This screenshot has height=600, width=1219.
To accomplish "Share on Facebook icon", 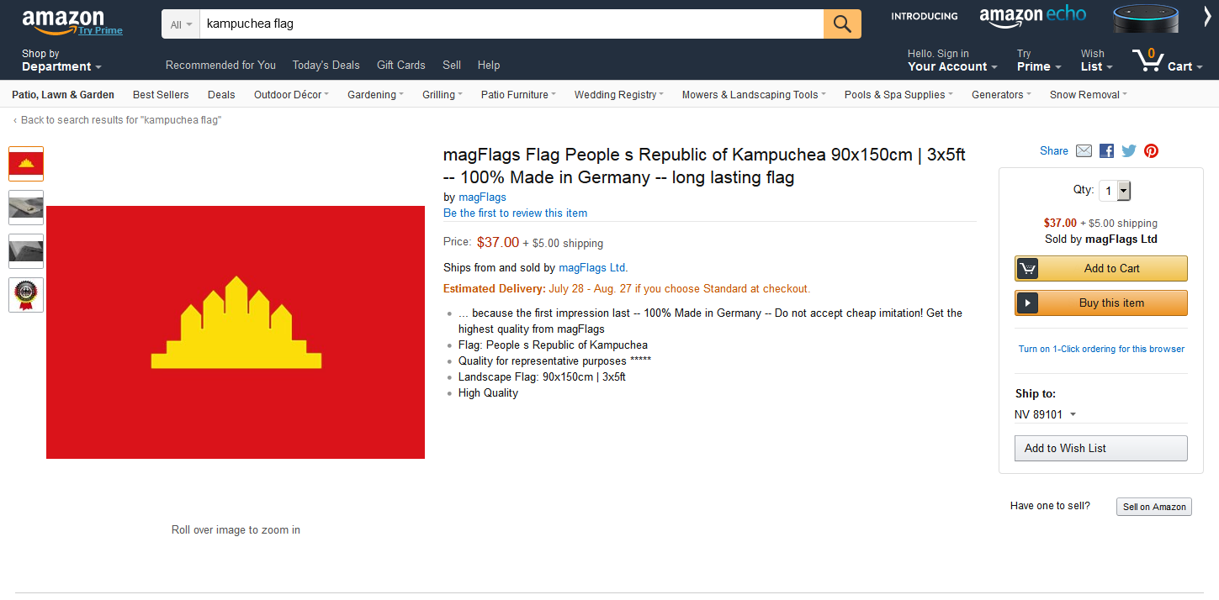I will click(1106, 151).
